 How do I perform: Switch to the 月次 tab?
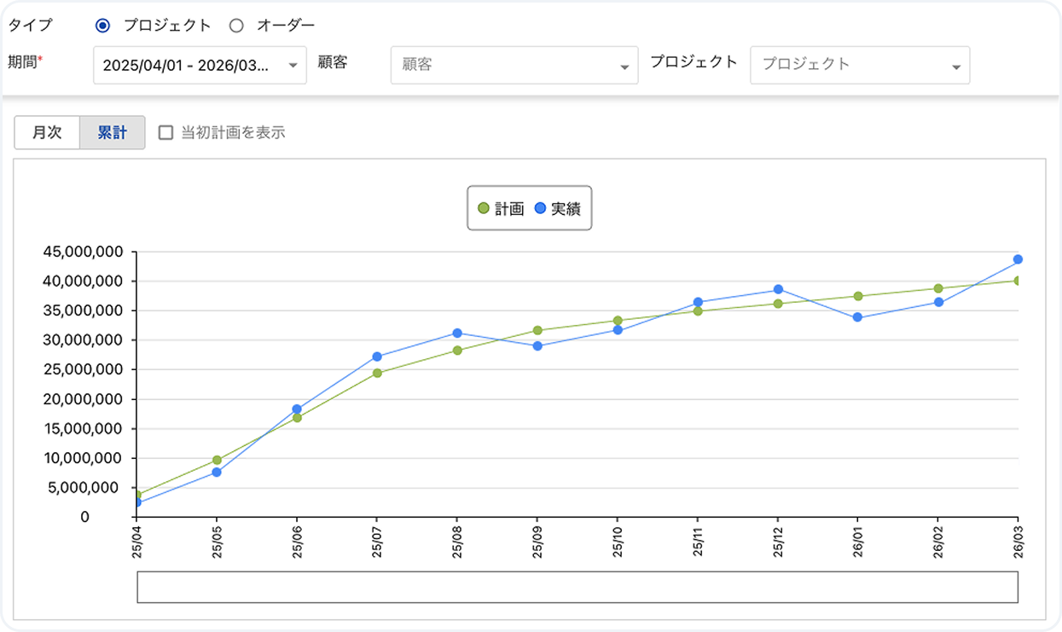[x=47, y=133]
